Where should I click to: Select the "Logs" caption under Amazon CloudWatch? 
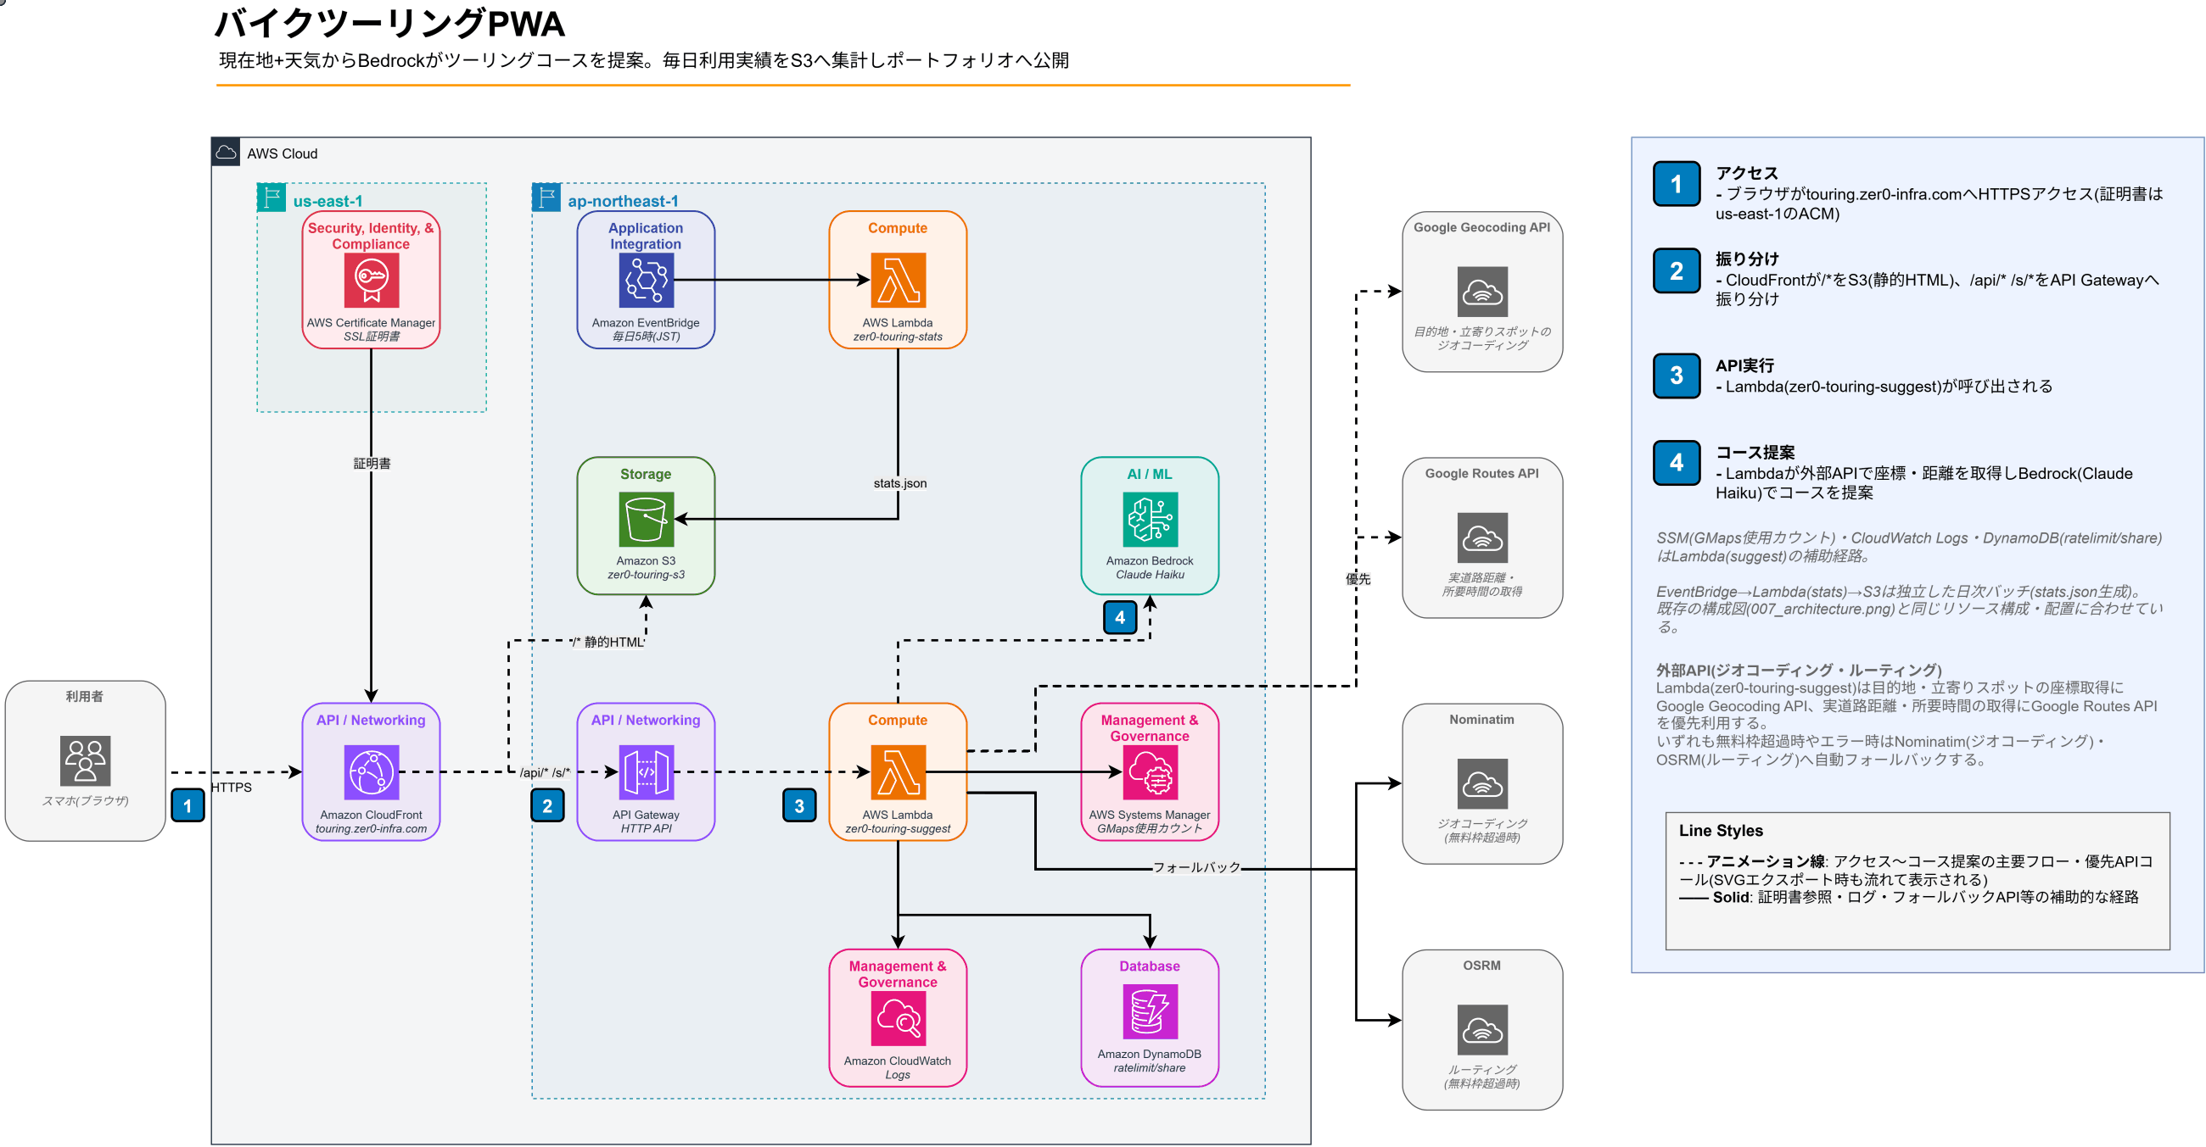coord(898,1075)
